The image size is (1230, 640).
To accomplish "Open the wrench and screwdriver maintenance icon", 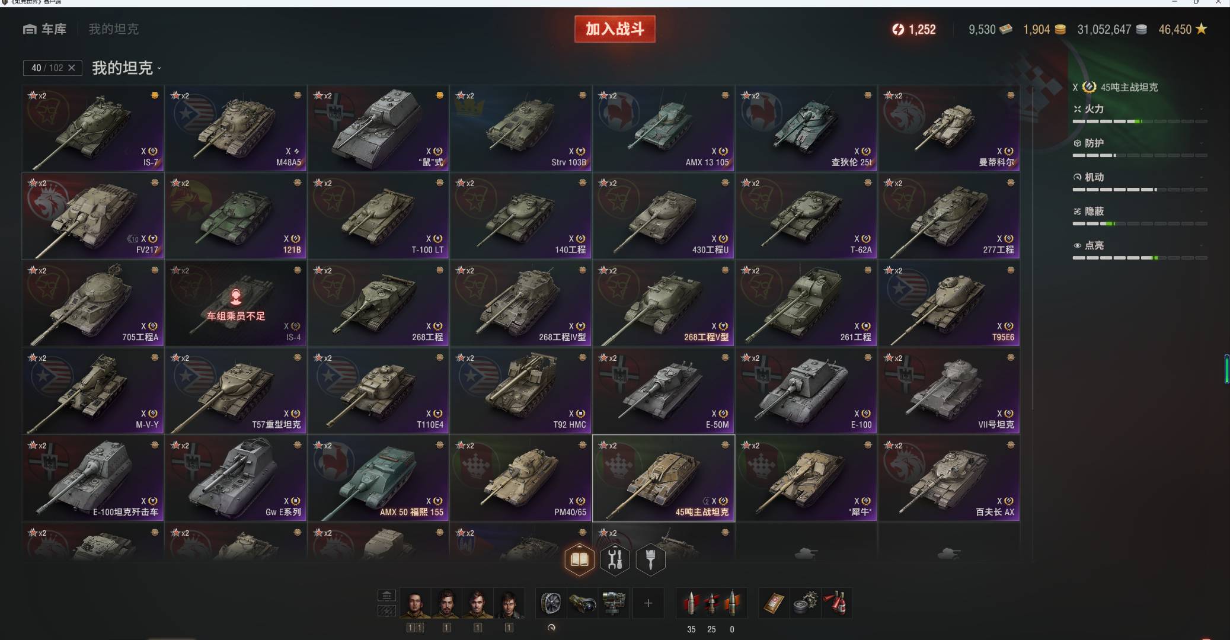I will click(x=615, y=559).
